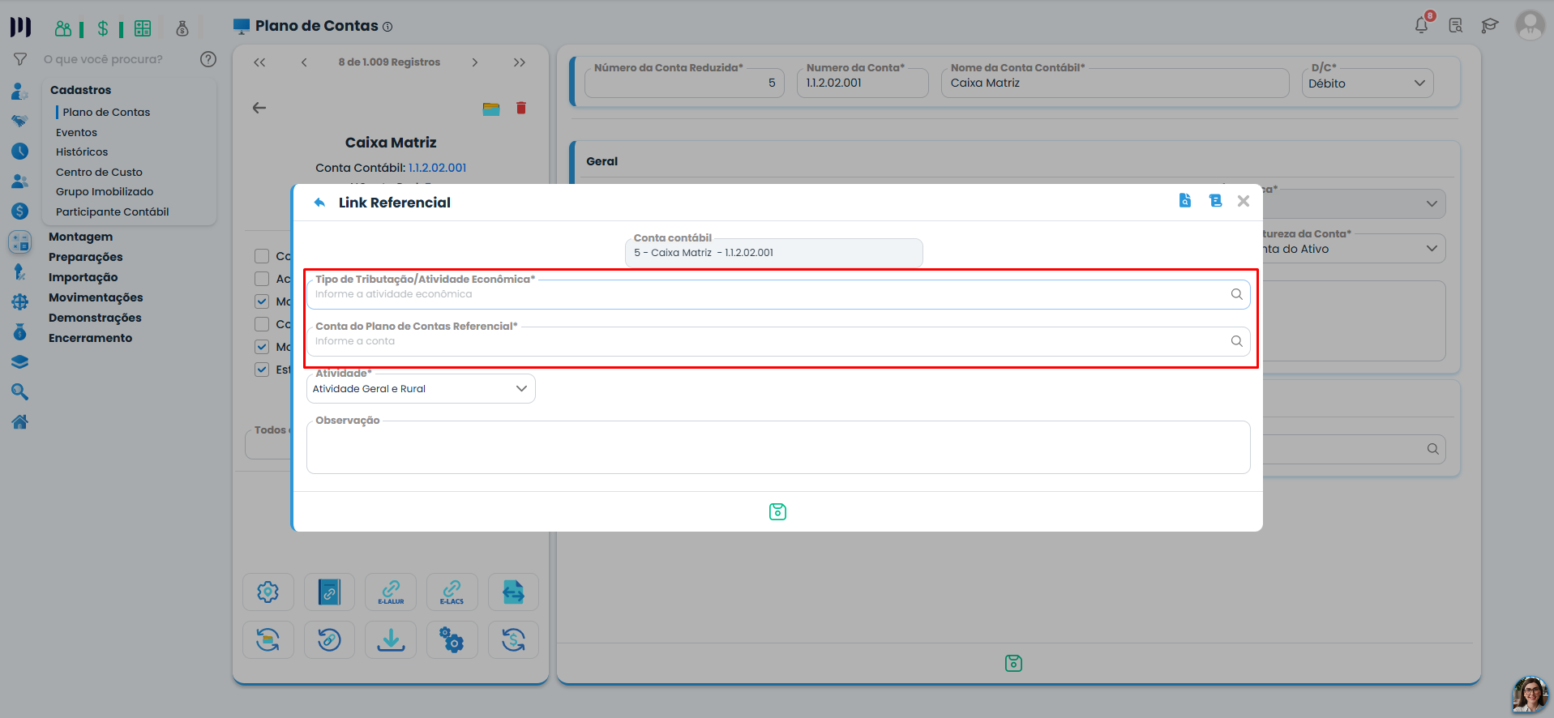
Task: Click the gear settings icon in bottom panel
Action: click(268, 592)
